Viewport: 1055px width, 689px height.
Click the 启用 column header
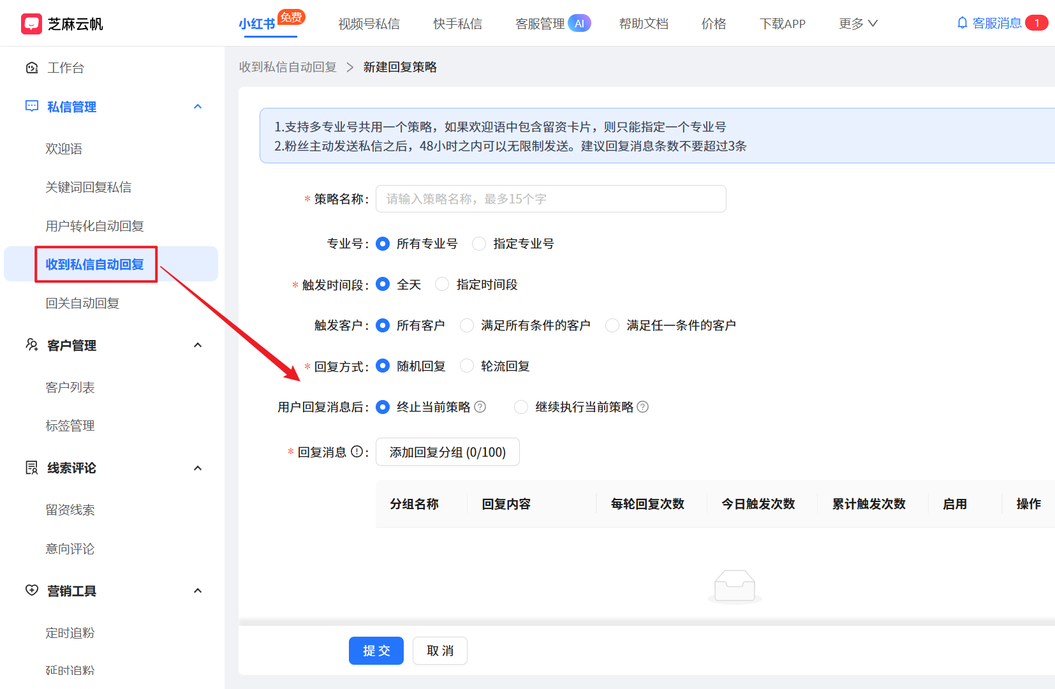(955, 504)
